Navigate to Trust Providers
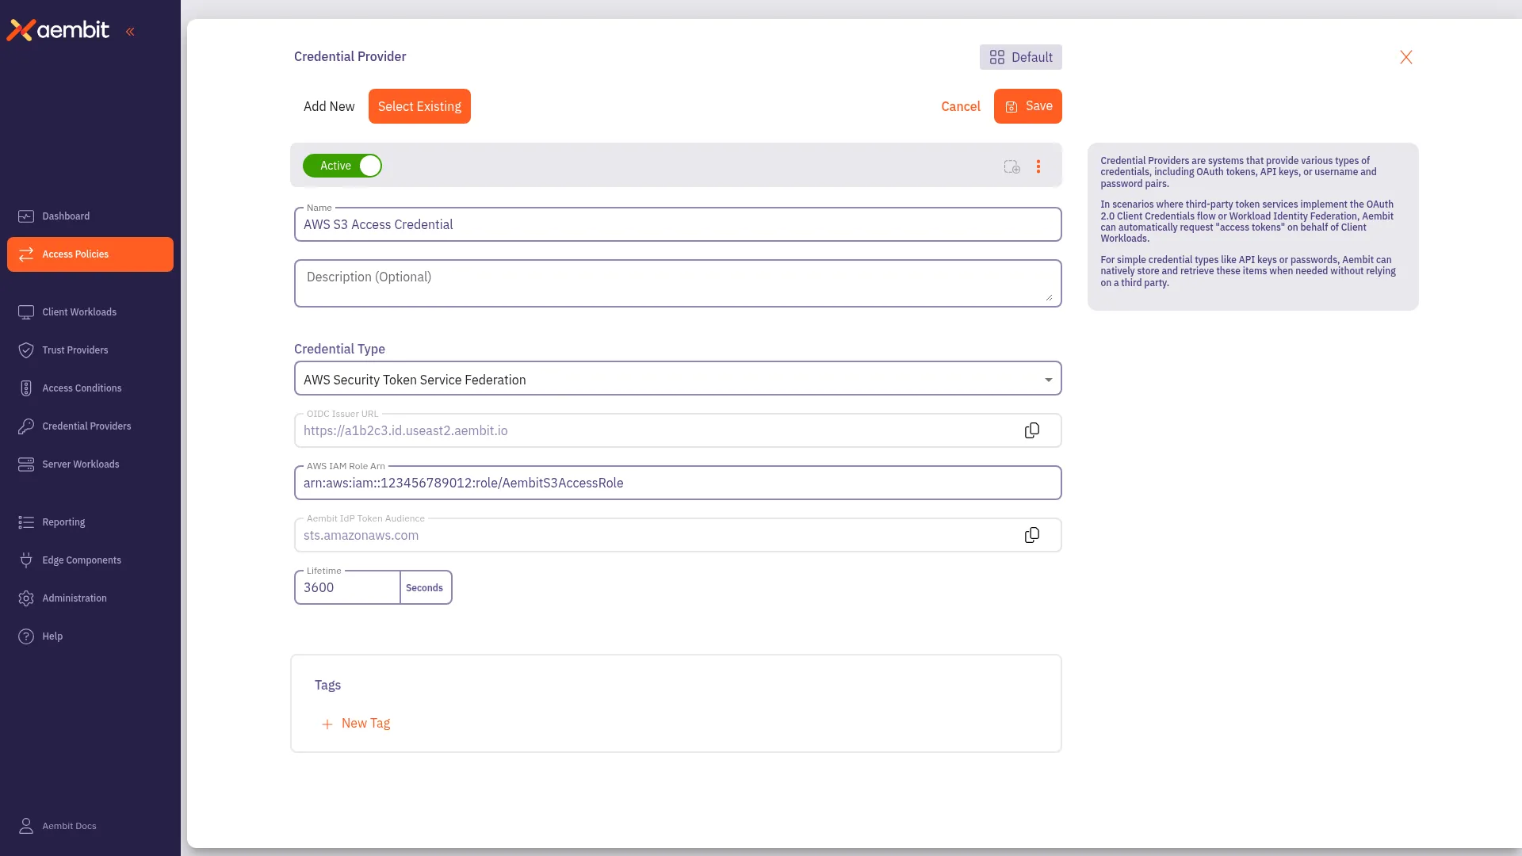 pos(90,350)
